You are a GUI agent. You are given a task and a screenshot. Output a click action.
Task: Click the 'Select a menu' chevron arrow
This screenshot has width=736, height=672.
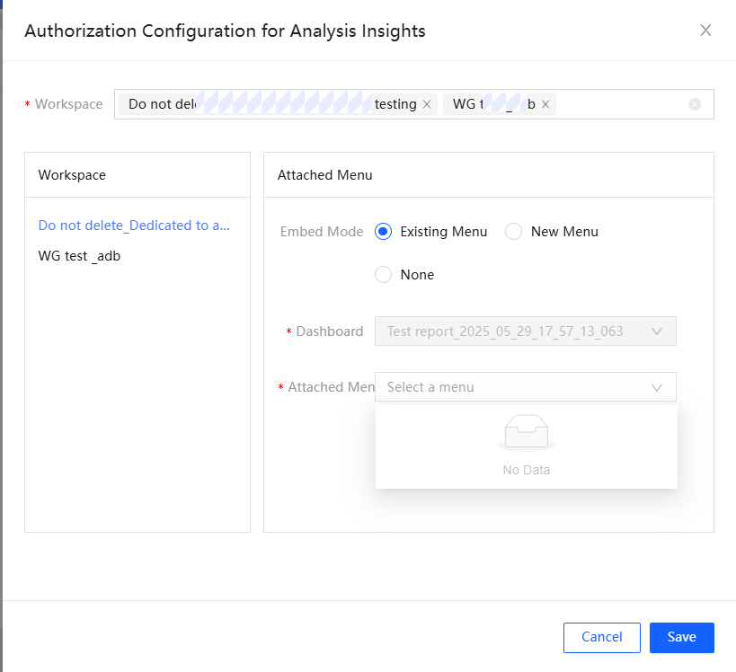coord(657,387)
